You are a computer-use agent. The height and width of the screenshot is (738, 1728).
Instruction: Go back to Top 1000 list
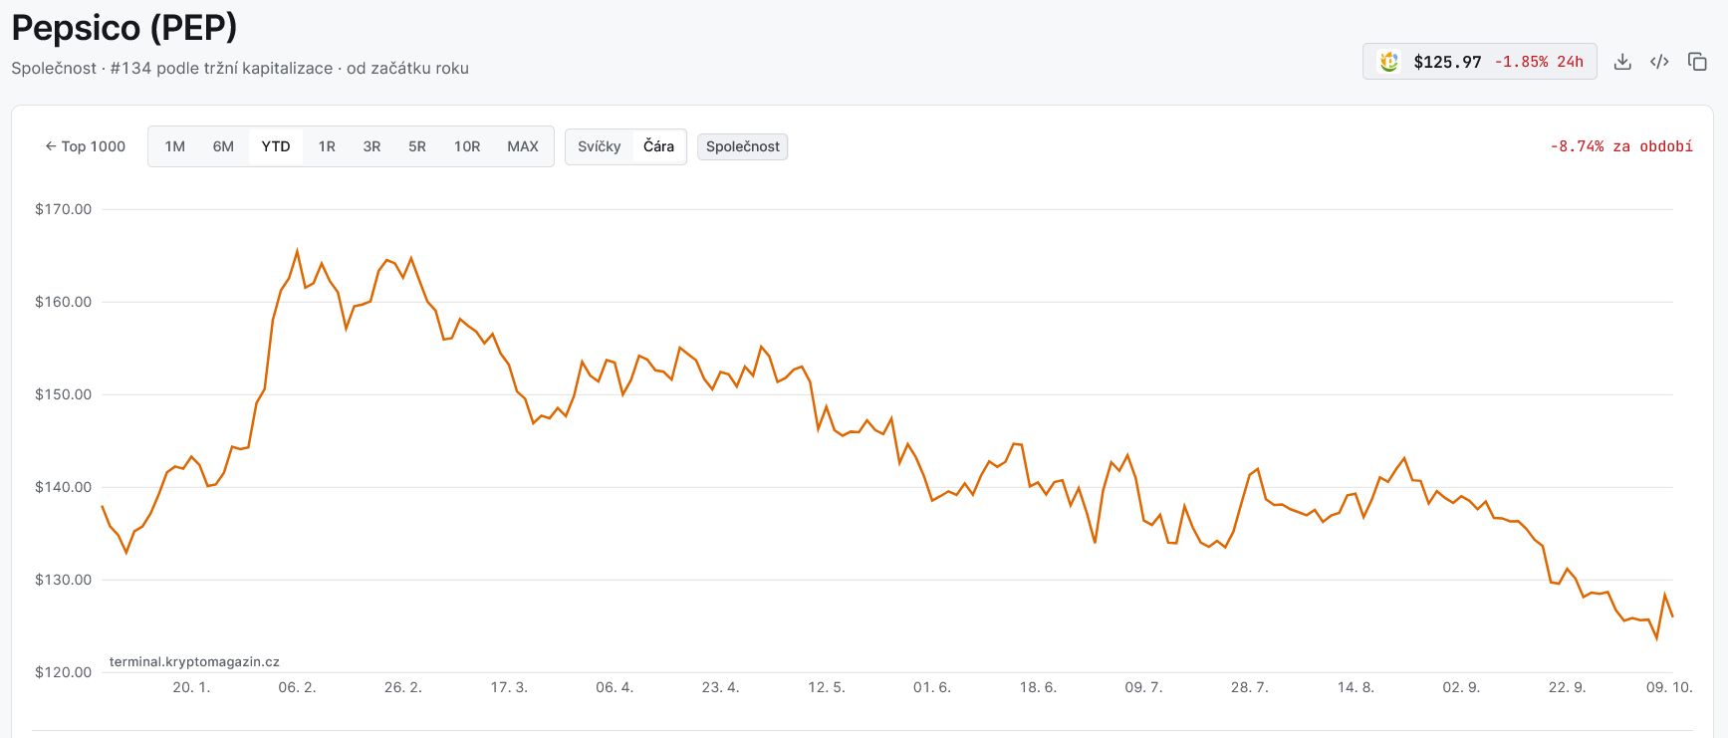(86, 146)
